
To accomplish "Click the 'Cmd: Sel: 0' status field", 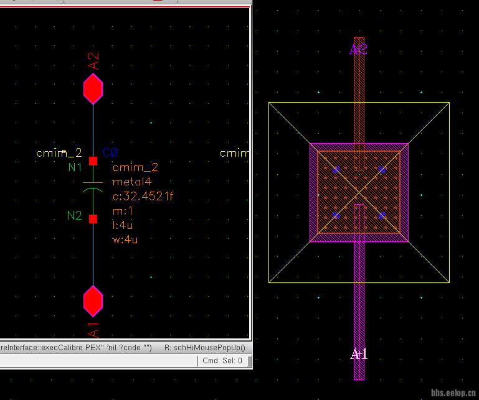I will pyautogui.click(x=222, y=361).
